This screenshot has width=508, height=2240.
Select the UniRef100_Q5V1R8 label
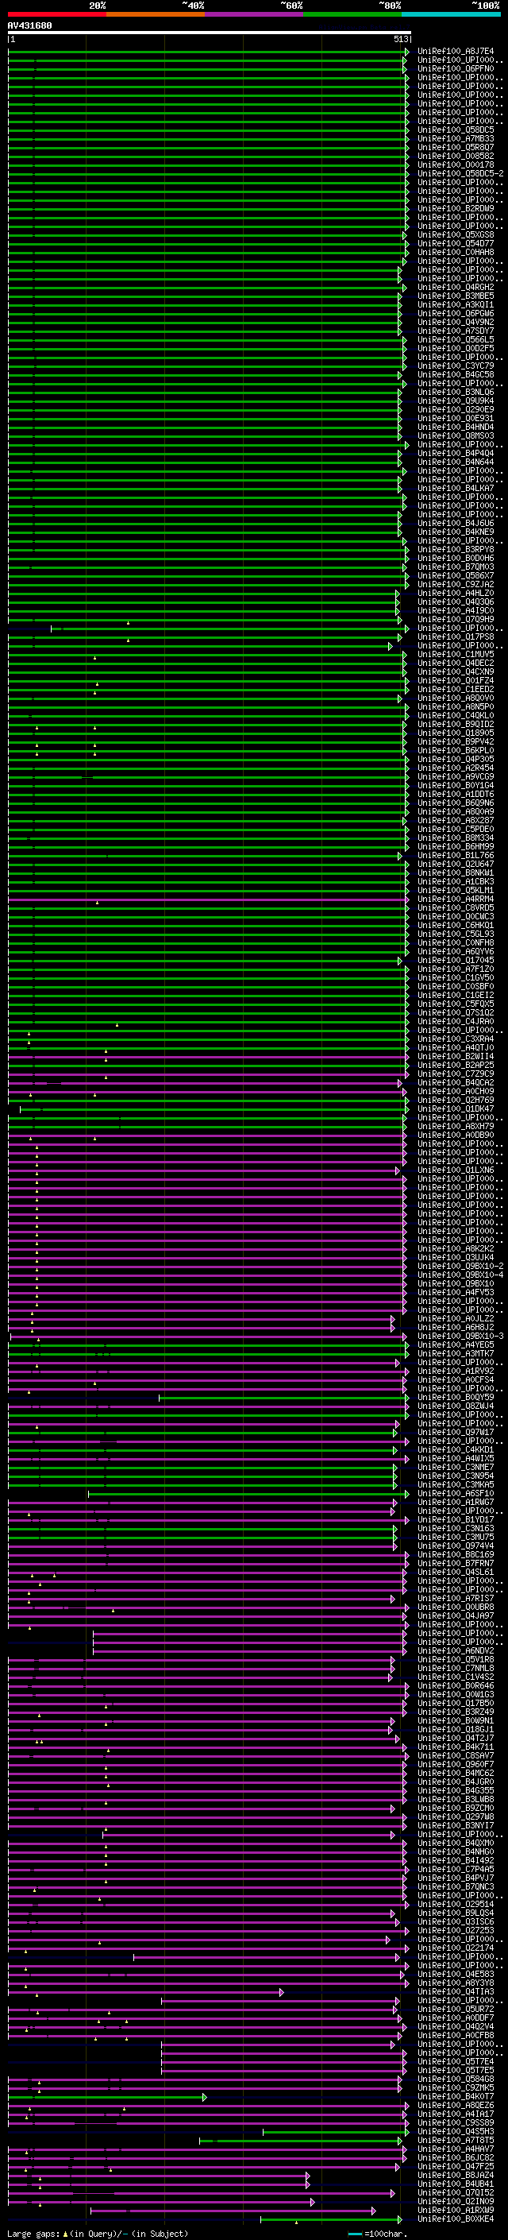point(455,1659)
